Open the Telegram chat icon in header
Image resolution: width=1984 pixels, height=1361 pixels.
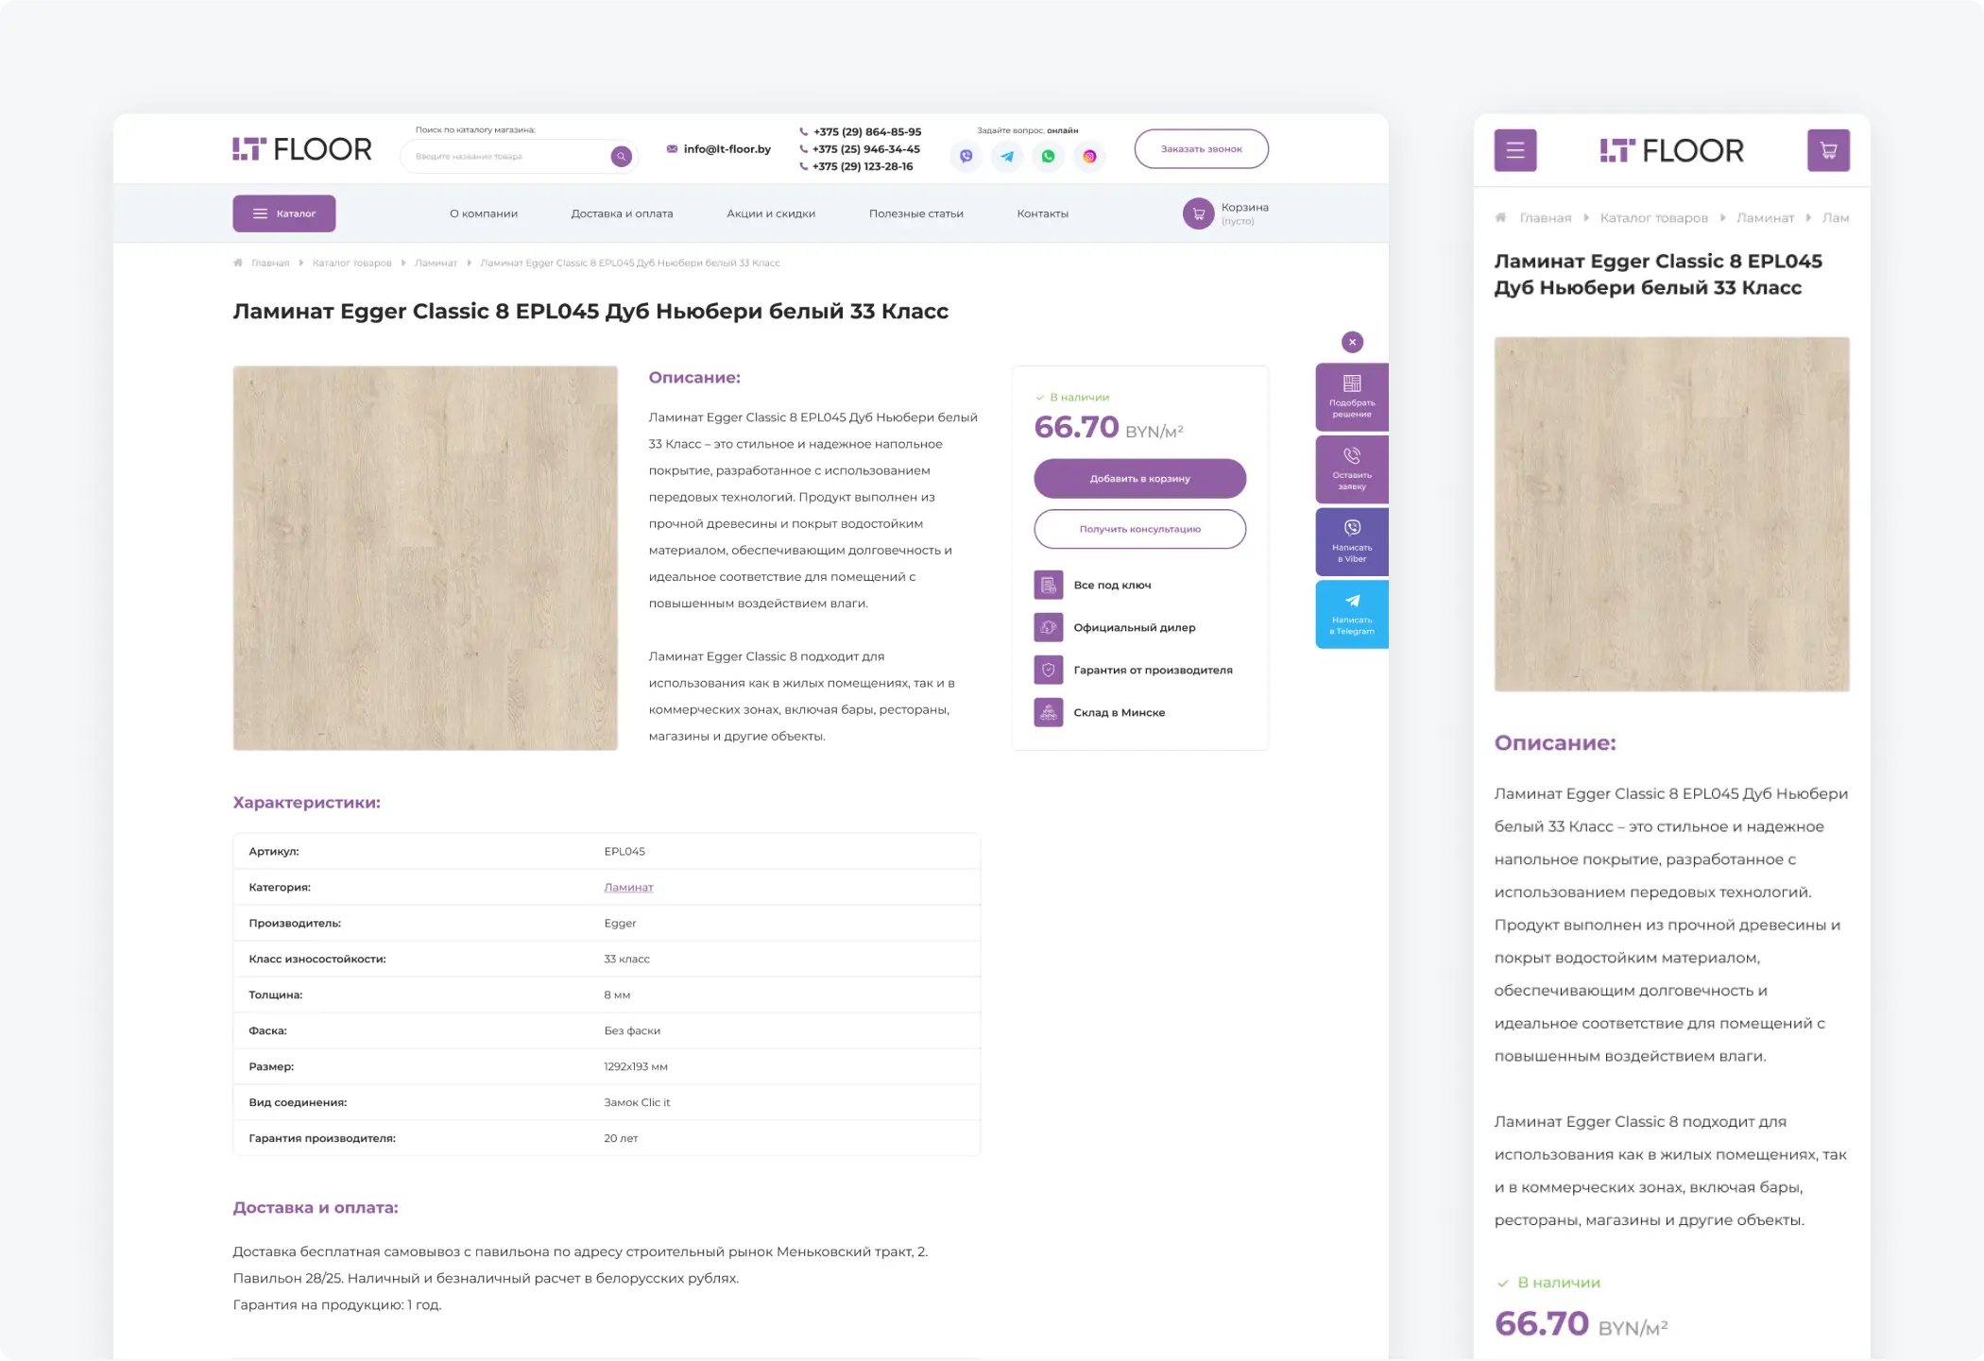coord(1007,157)
